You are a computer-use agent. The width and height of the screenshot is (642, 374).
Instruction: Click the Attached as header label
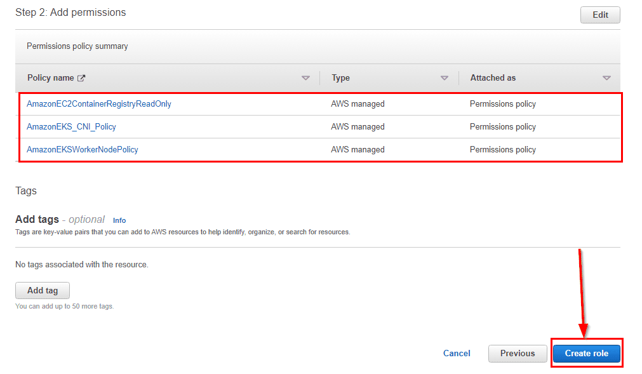click(493, 78)
